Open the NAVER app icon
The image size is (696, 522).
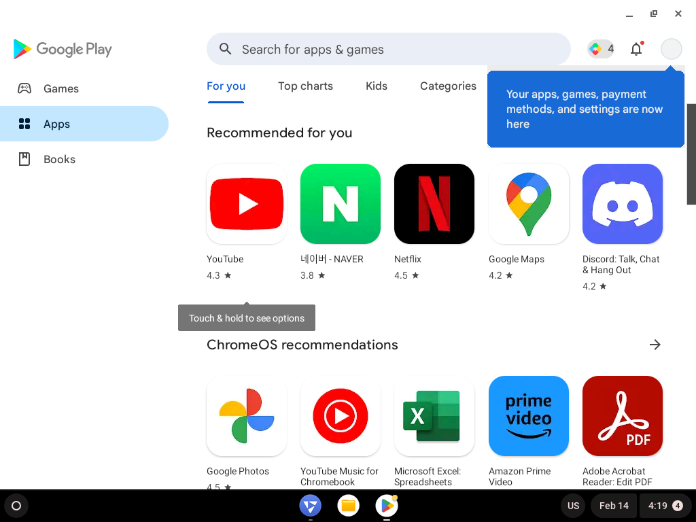click(341, 204)
